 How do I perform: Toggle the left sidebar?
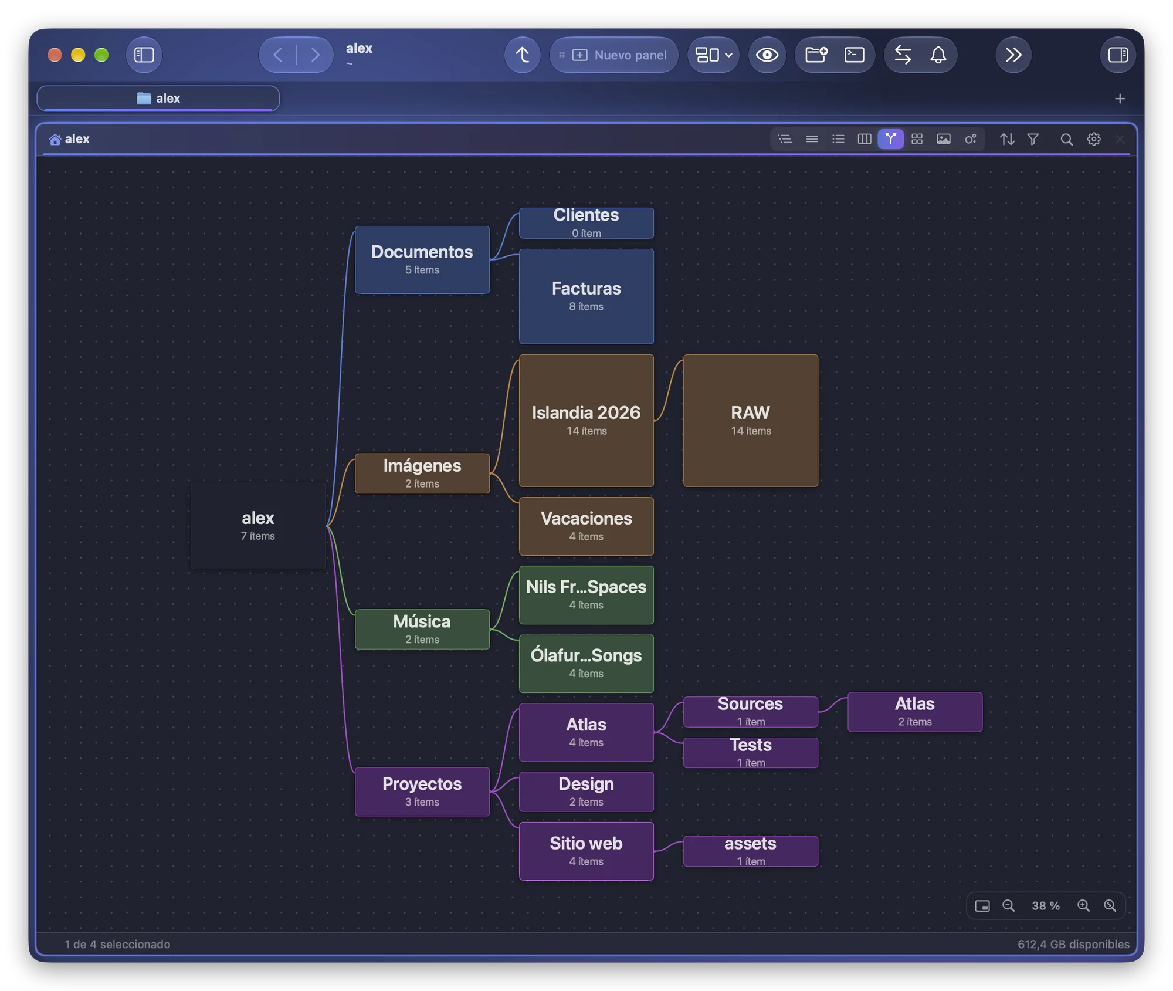144,55
